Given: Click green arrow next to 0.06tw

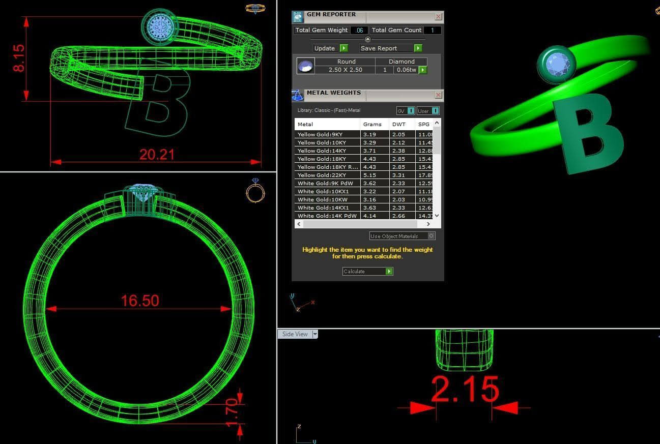Looking at the screenshot, I should pos(423,70).
